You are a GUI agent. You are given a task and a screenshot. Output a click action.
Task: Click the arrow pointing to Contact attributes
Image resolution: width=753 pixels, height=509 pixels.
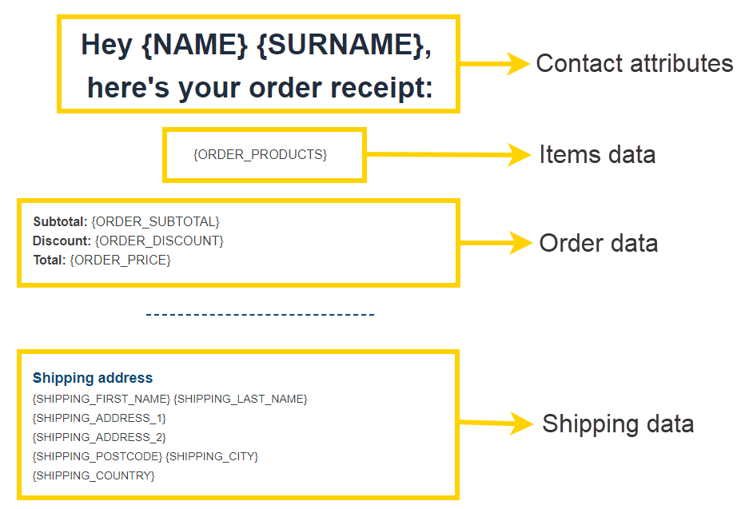[x=494, y=64]
